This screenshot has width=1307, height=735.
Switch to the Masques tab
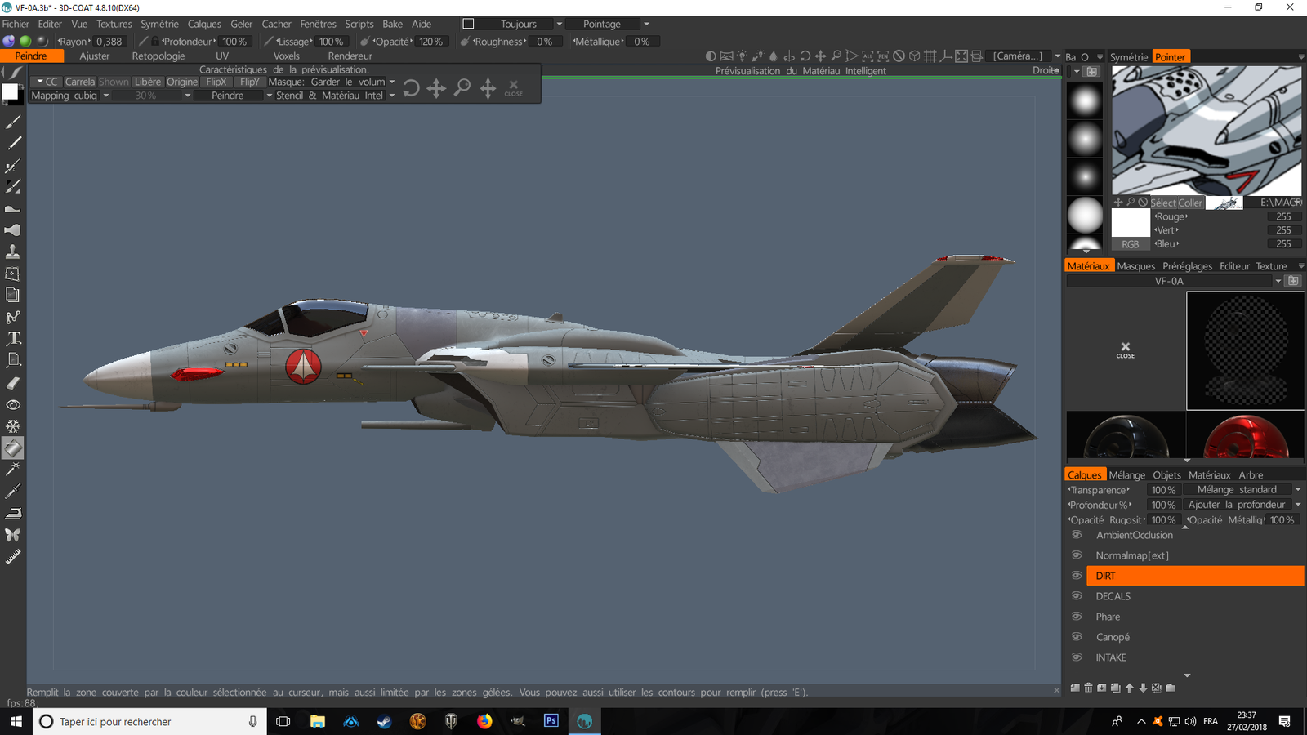pyautogui.click(x=1136, y=266)
